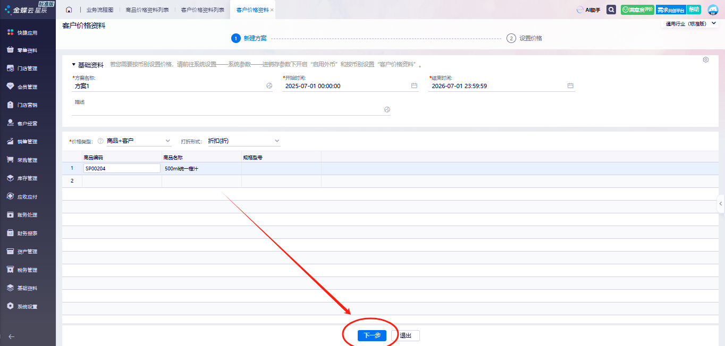Click the help question mark beside 价格类型

[x=100, y=141]
